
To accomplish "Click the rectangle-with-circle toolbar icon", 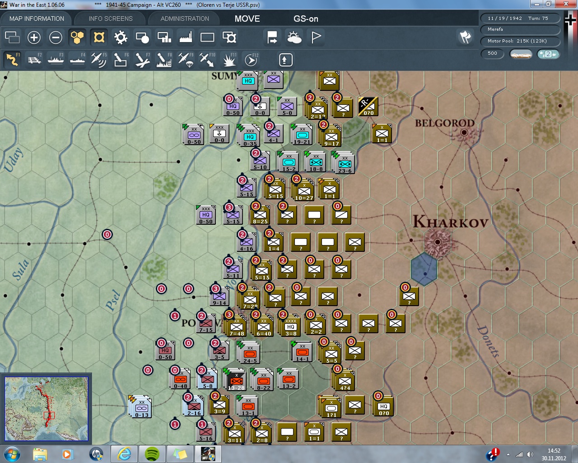I will tap(142, 37).
